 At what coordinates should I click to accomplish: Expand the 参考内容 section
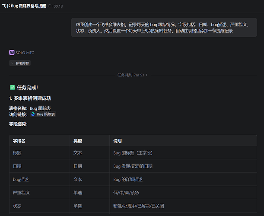pos(20,63)
